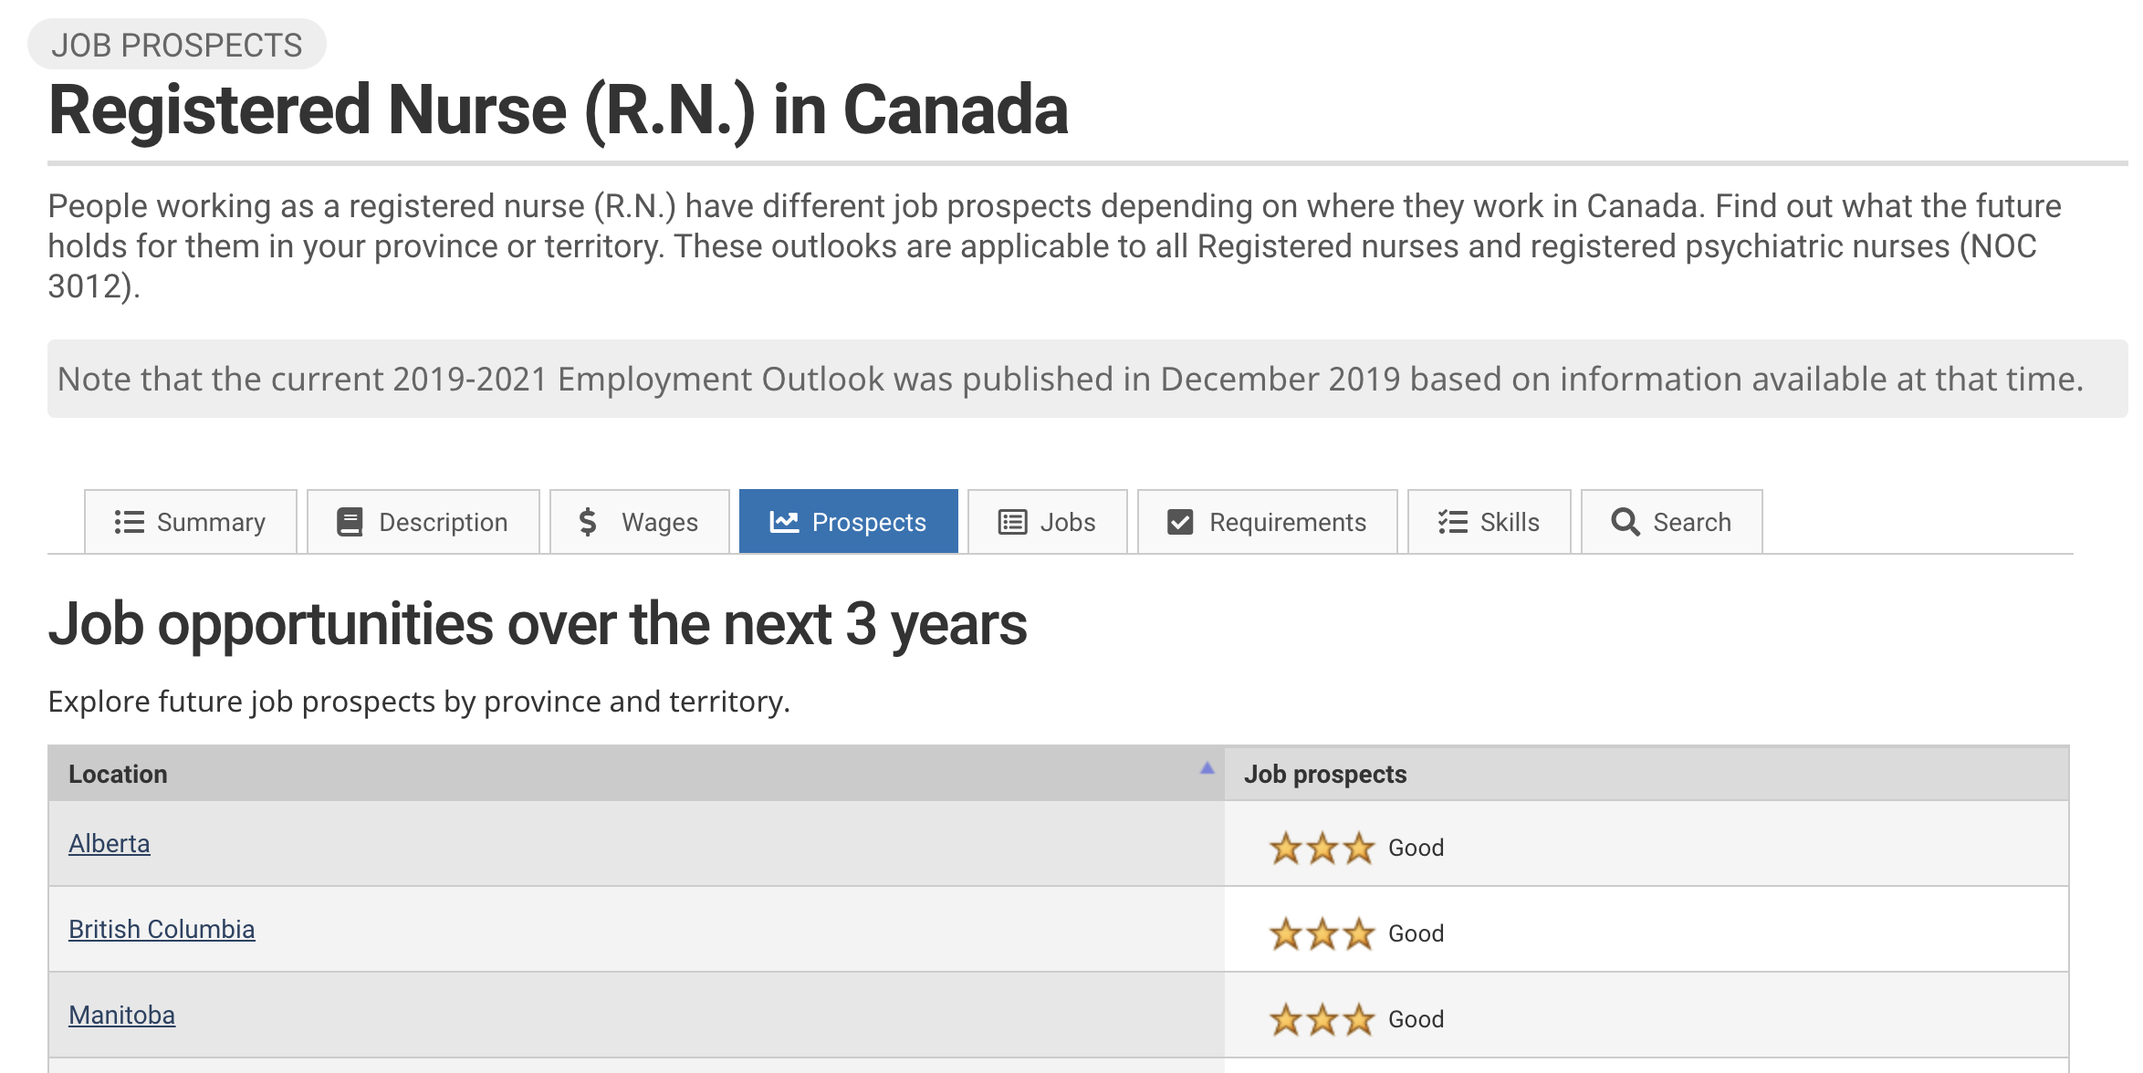Viewport: 2143px width, 1073px height.
Task: Click the magnifying glass Search icon
Action: pyautogui.click(x=1625, y=522)
